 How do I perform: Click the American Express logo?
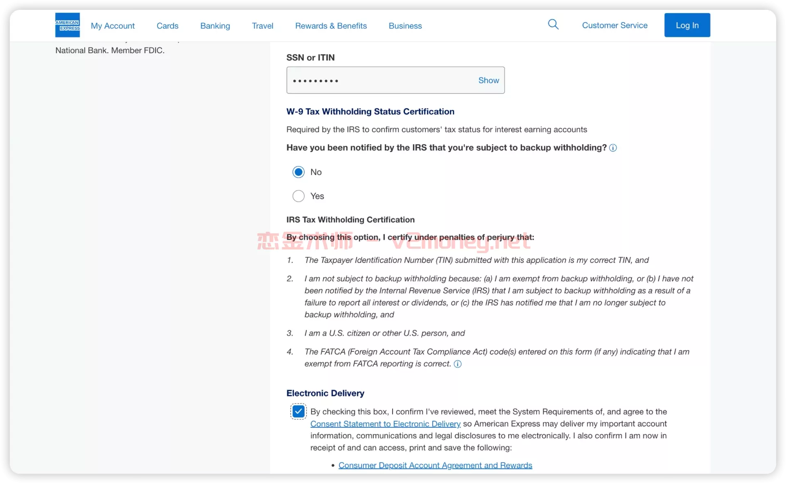pos(68,25)
